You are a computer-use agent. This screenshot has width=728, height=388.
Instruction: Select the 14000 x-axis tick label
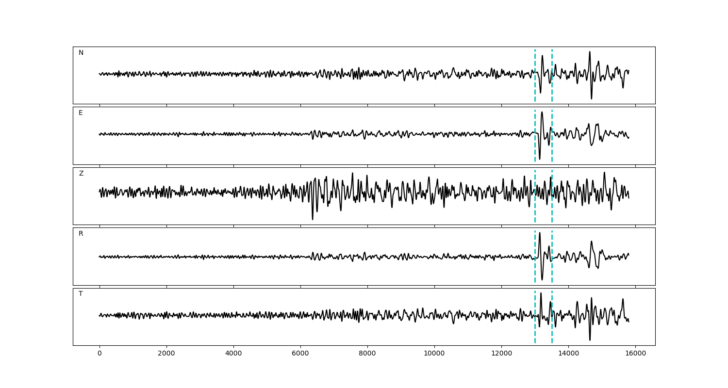point(568,354)
